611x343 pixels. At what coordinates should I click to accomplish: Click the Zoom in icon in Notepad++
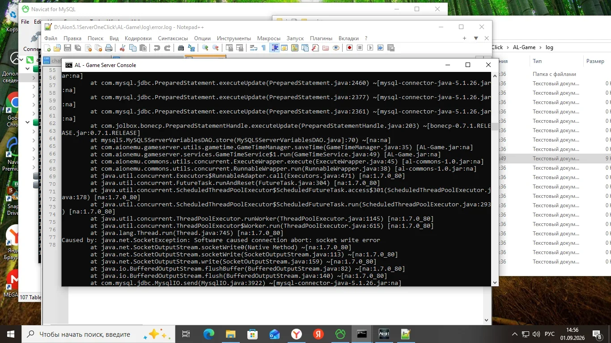tap(205, 48)
